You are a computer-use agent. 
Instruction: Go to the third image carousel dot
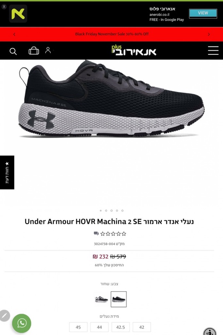[111, 211]
